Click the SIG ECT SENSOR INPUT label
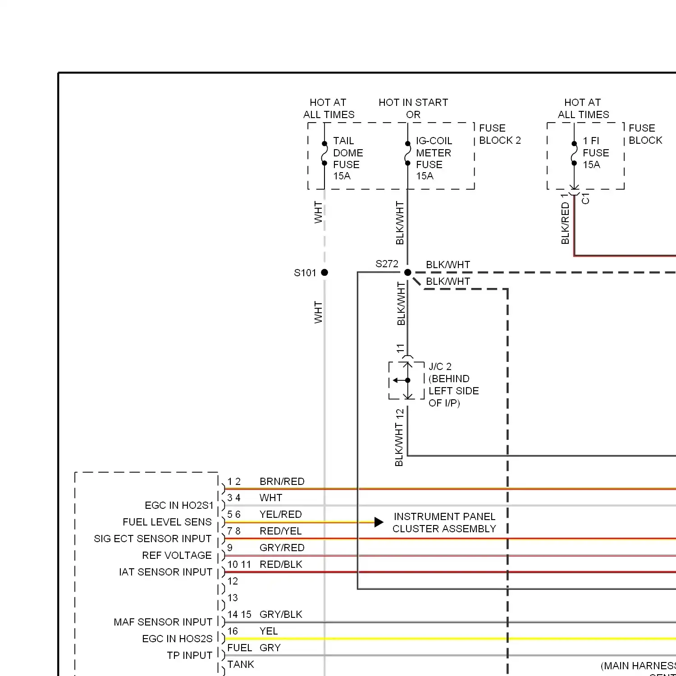 click(x=153, y=539)
